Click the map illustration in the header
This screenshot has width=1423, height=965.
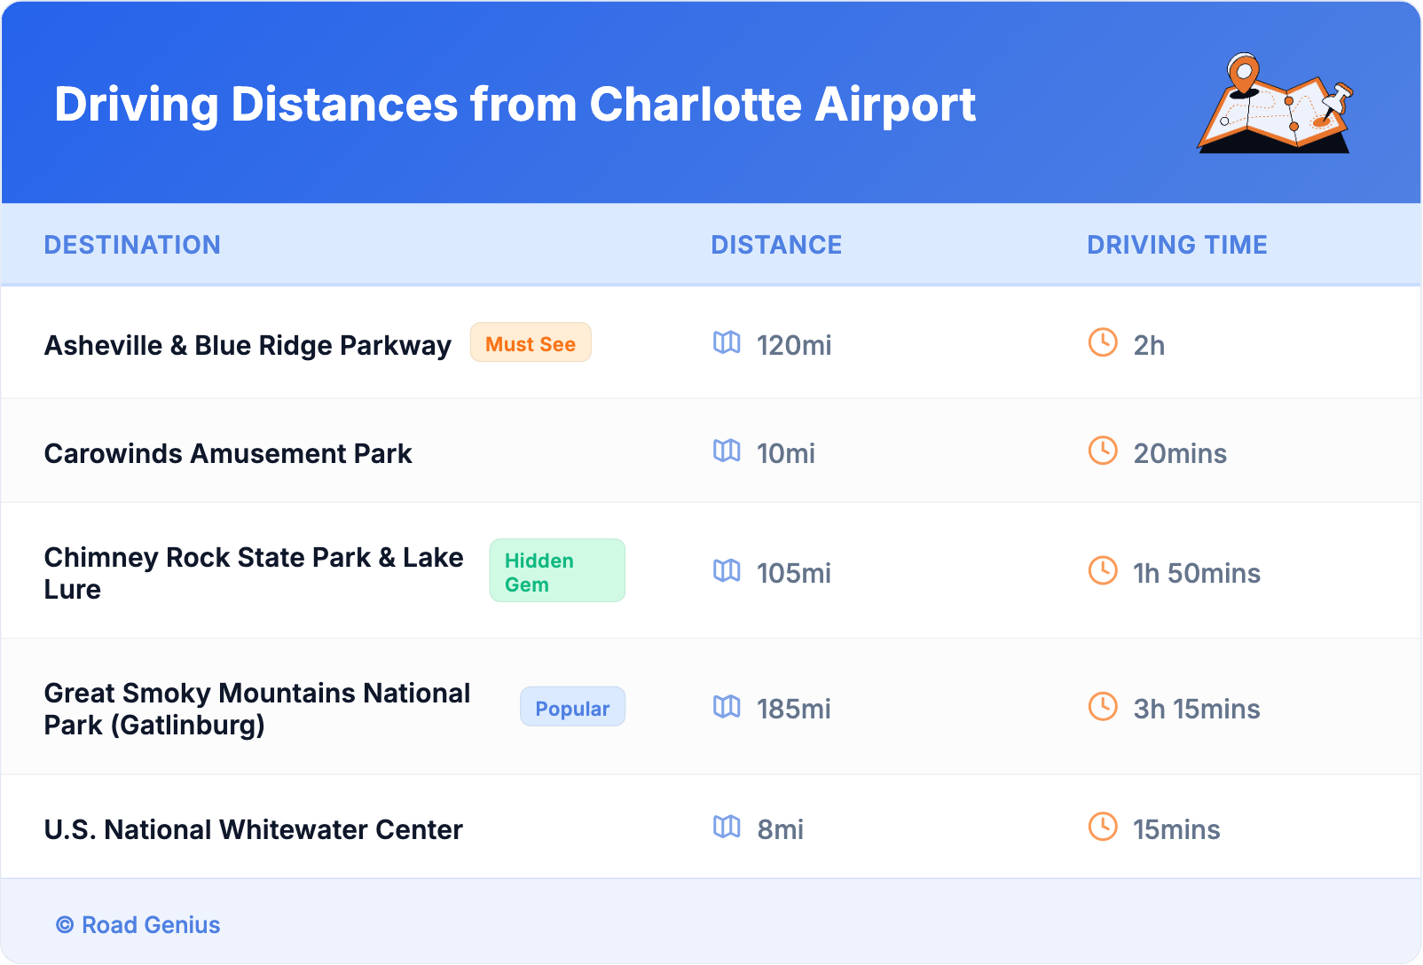point(1275,104)
